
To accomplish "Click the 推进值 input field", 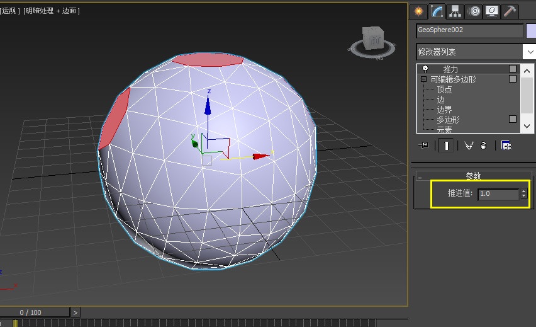I will click(498, 194).
